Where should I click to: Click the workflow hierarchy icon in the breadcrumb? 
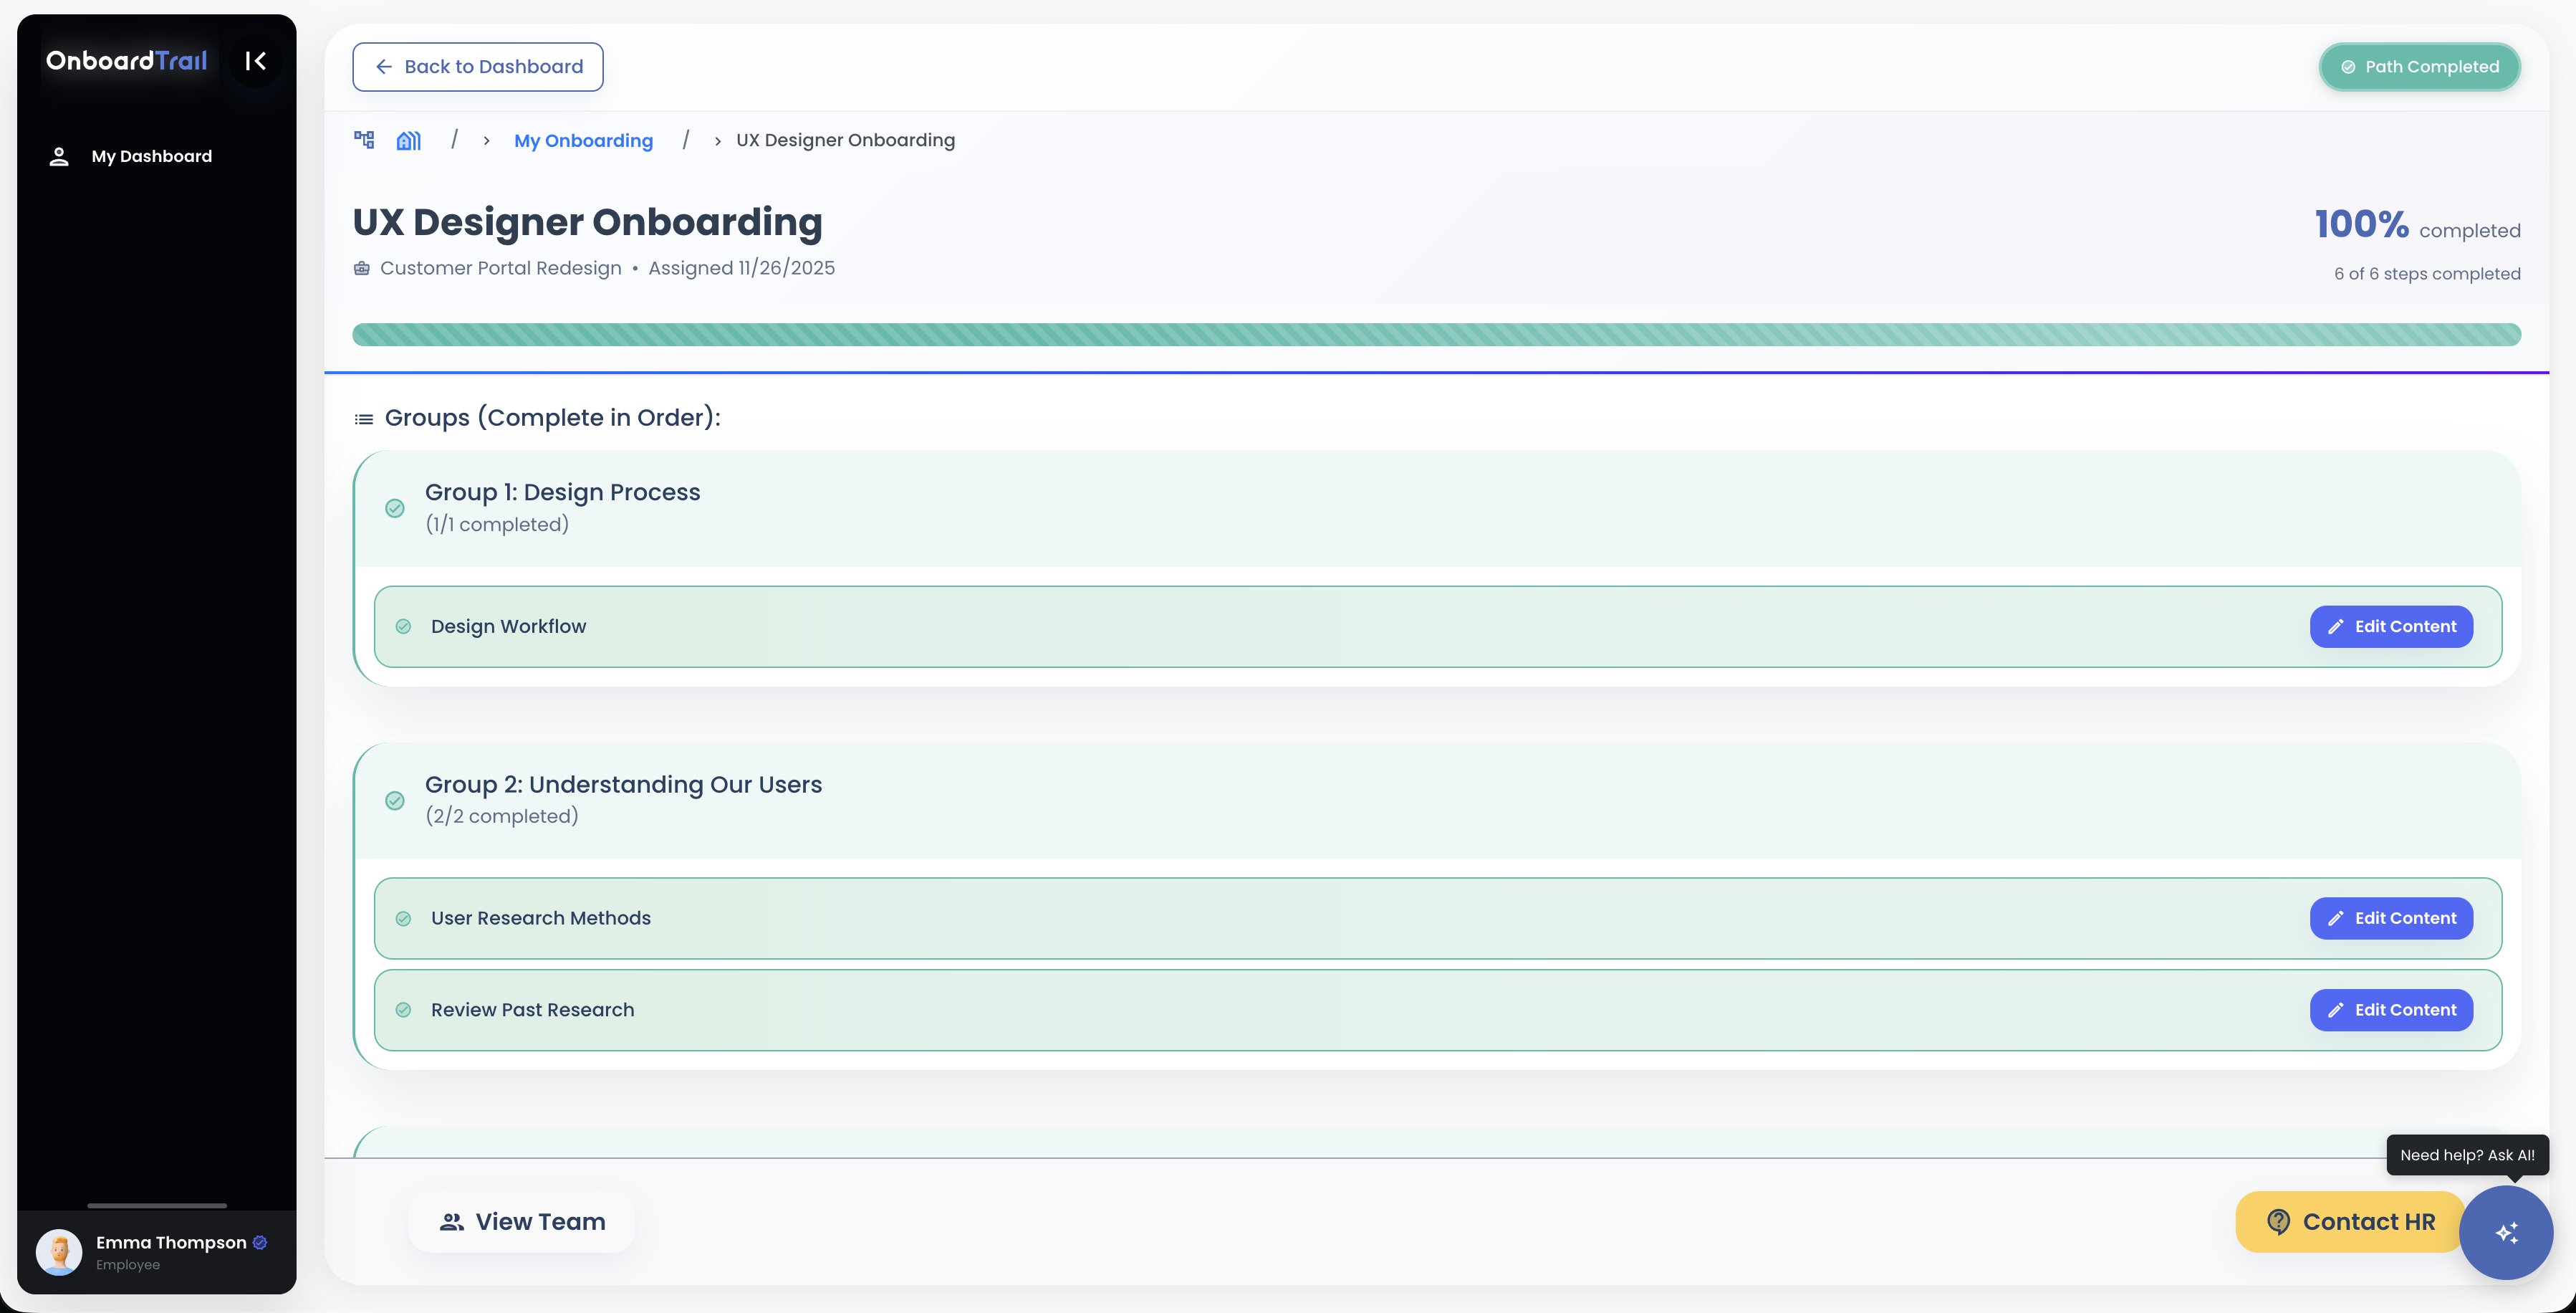(x=363, y=140)
